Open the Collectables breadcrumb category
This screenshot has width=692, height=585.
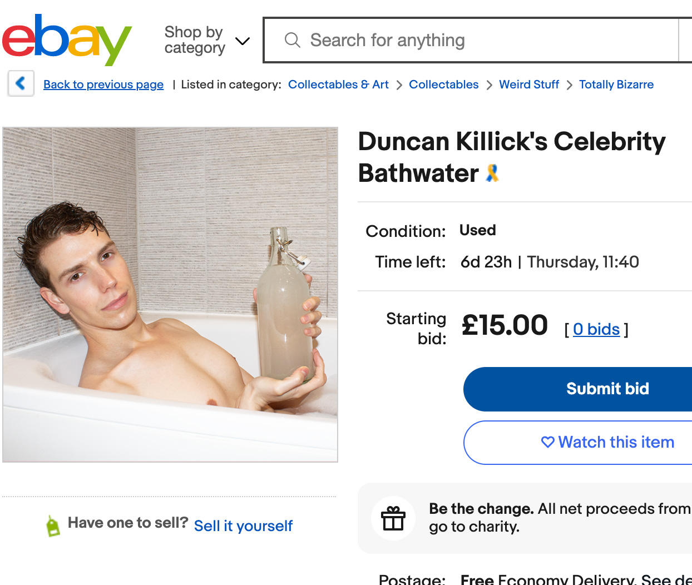tap(443, 85)
